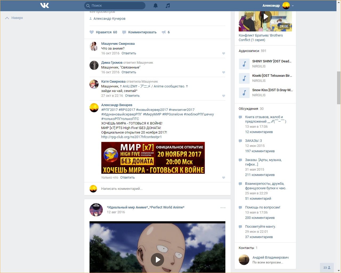This screenshot has height=273, width=341.
Task: Open the notifications bell
Action: pos(156,6)
